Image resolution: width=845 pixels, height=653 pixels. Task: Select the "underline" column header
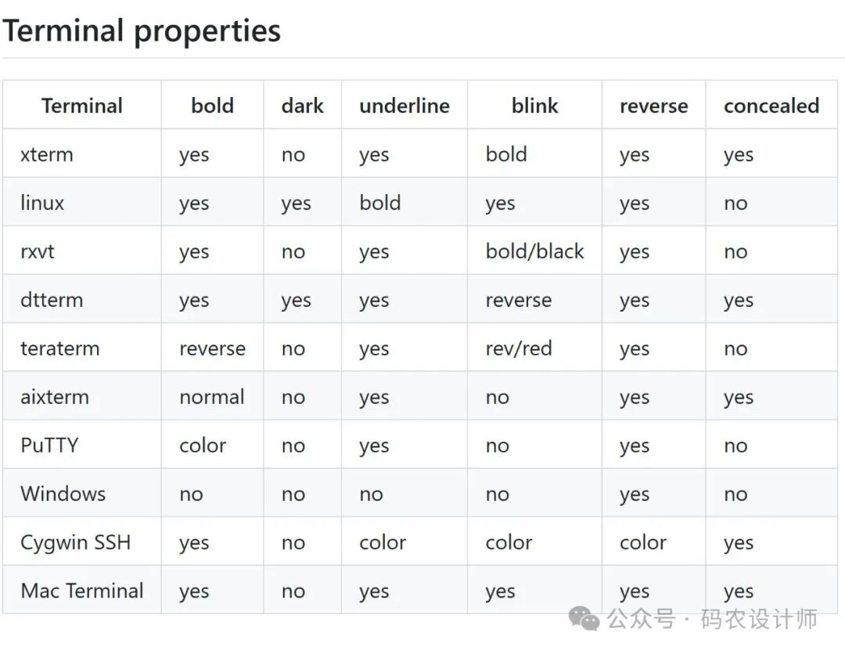click(x=405, y=106)
